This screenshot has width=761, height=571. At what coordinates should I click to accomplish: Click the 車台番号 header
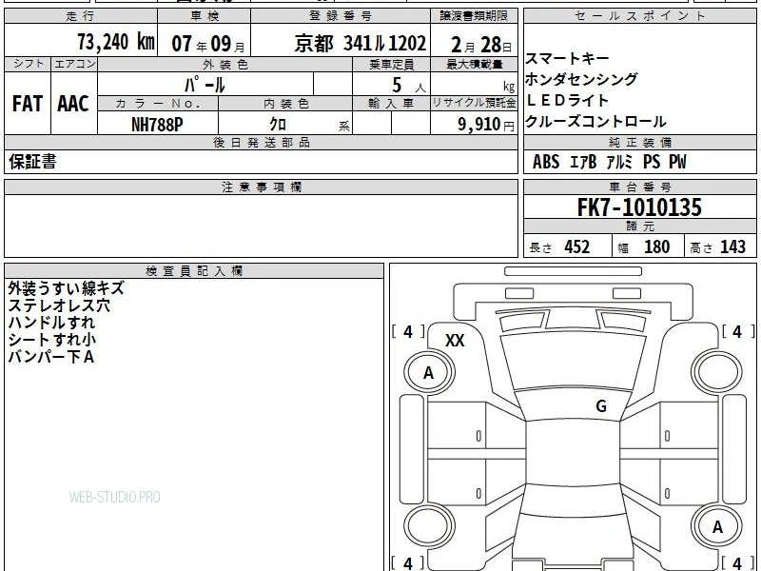[x=639, y=187]
